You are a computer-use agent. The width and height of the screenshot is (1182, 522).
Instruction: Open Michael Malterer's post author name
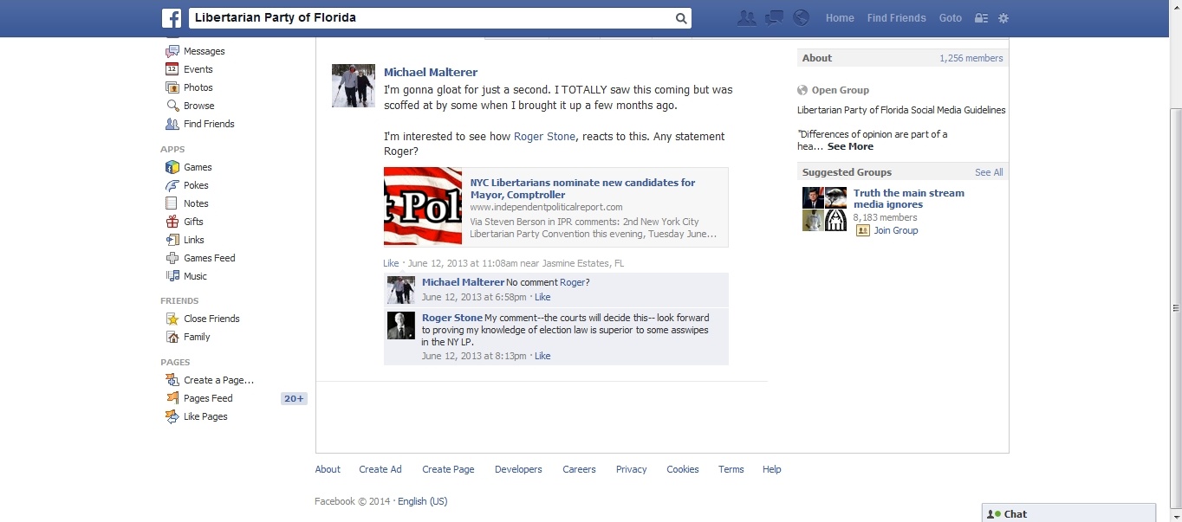431,73
